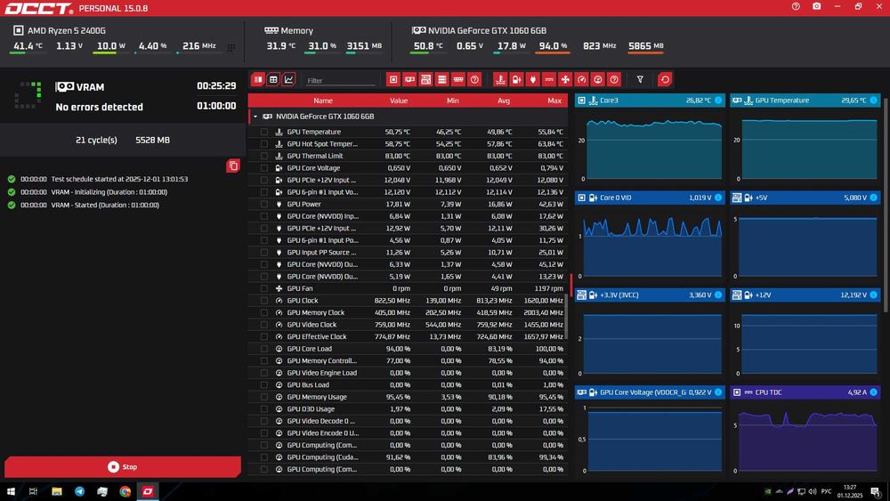Screen dimensions: 890x501
Task: Tick the GPU Temperature row checkbox
Action: [264, 132]
